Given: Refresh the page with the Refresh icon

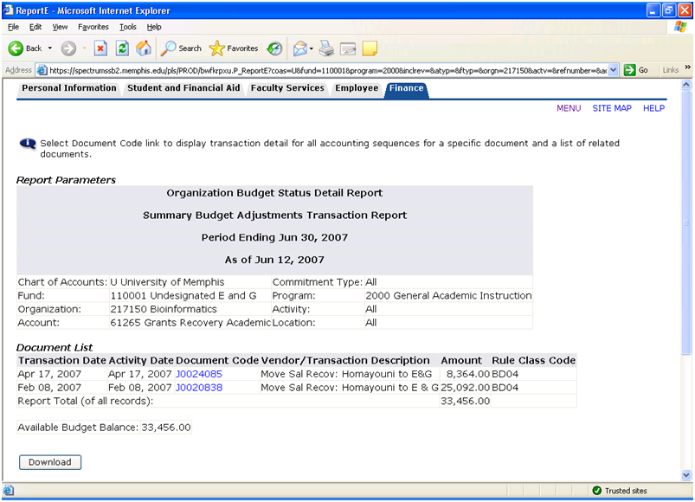Looking at the screenshot, I should (122, 48).
